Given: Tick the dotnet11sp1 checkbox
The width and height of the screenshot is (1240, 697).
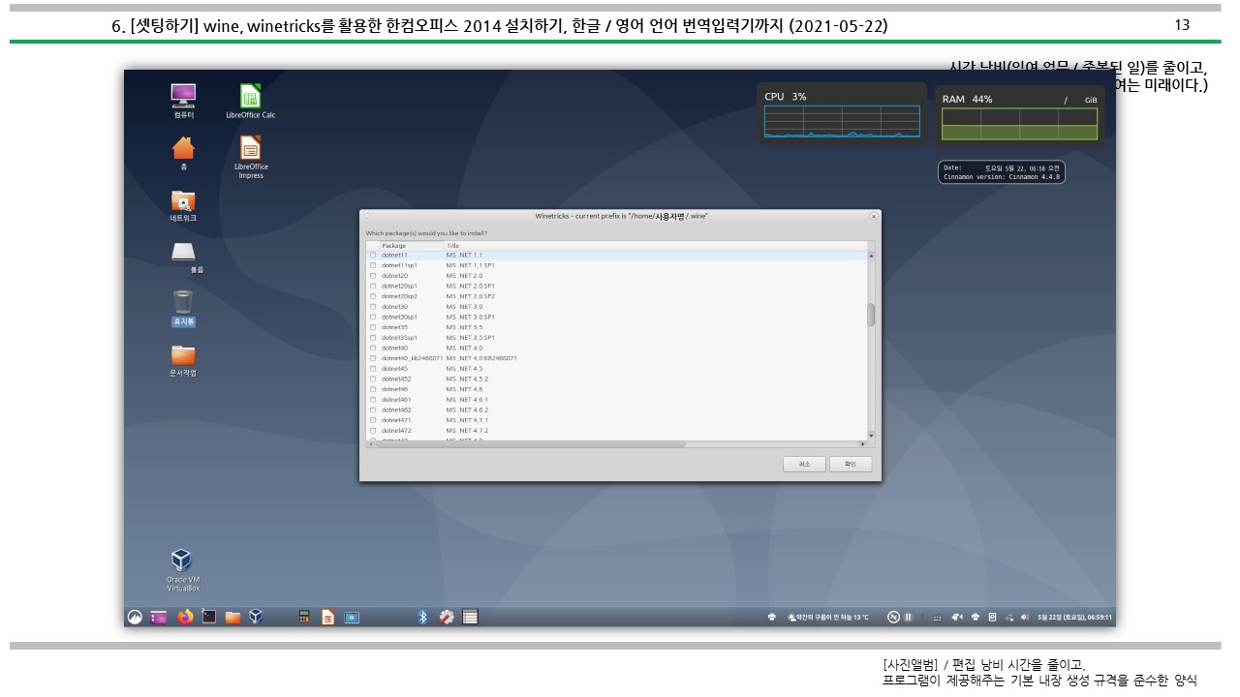Looking at the screenshot, I should pyautogui.click(x=373, y=265).
